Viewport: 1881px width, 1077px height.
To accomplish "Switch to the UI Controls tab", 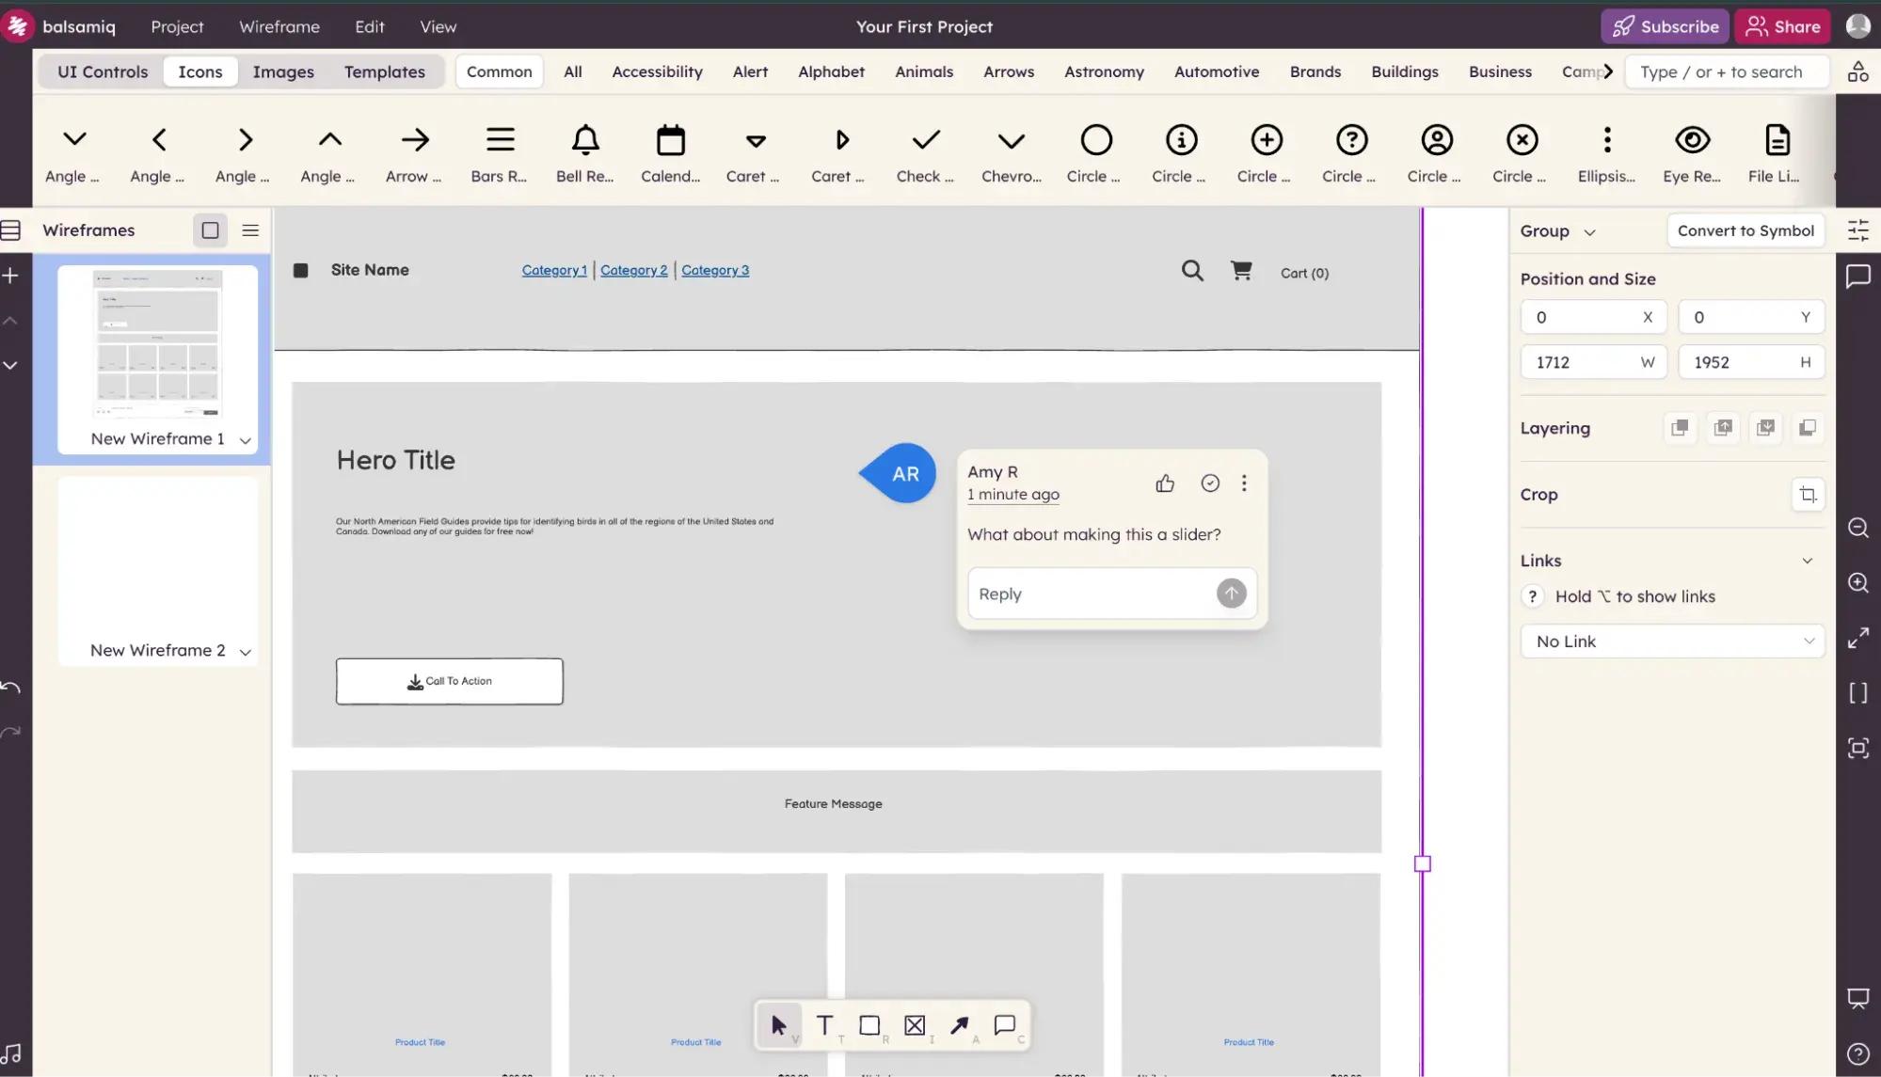I will pyautogui.click(x=103, y=71).
